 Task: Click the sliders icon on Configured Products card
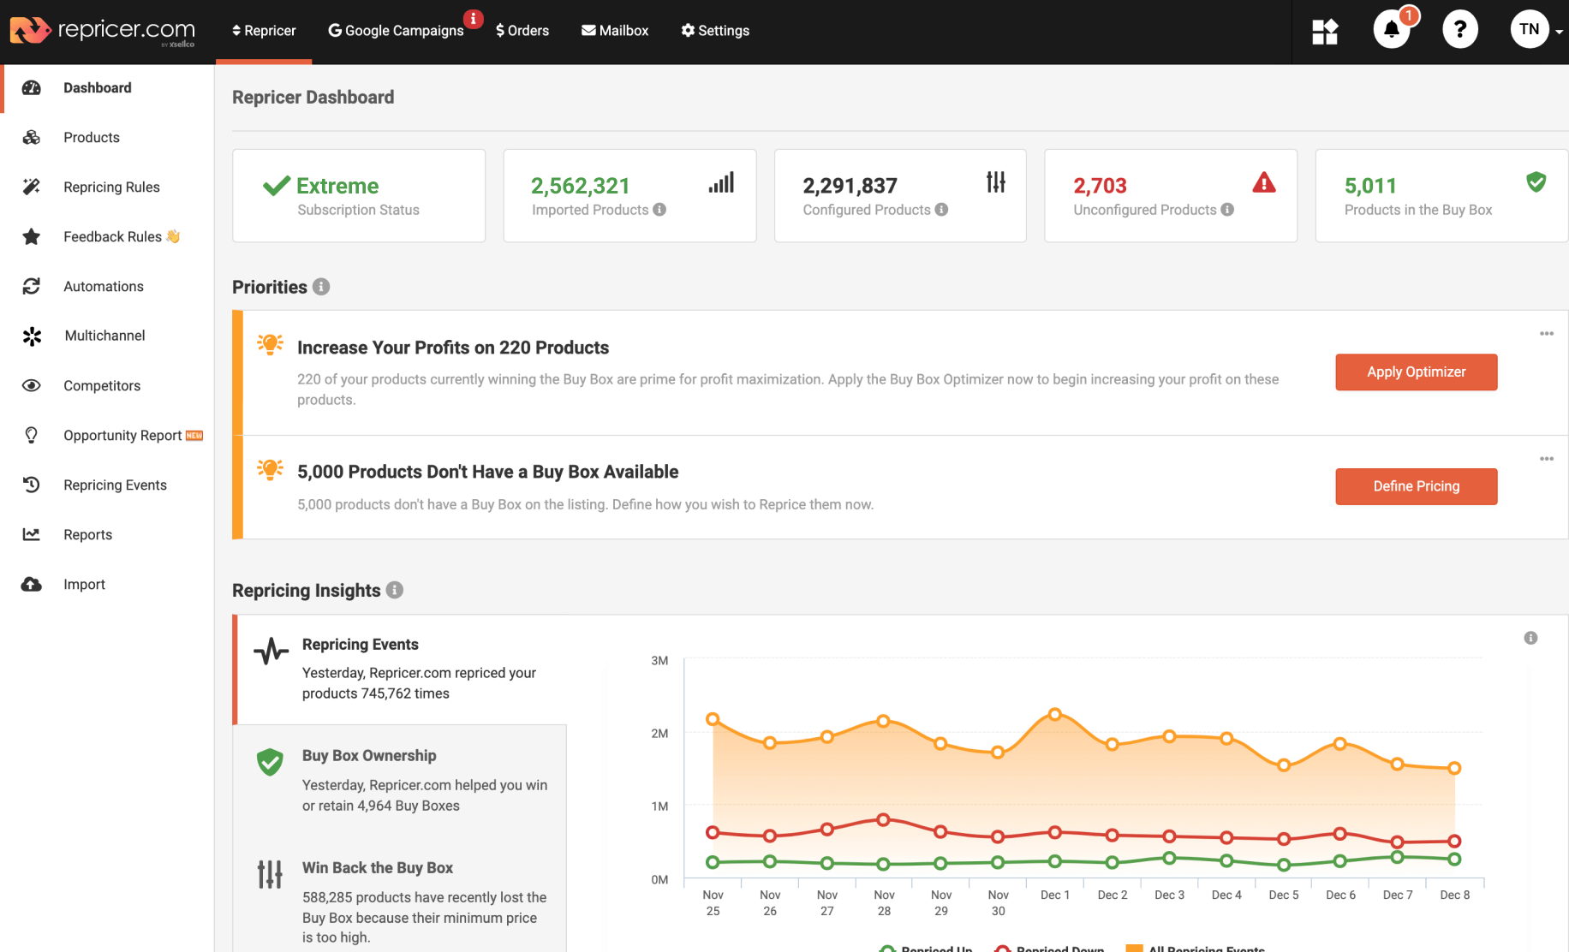click(x=996, y=182)
